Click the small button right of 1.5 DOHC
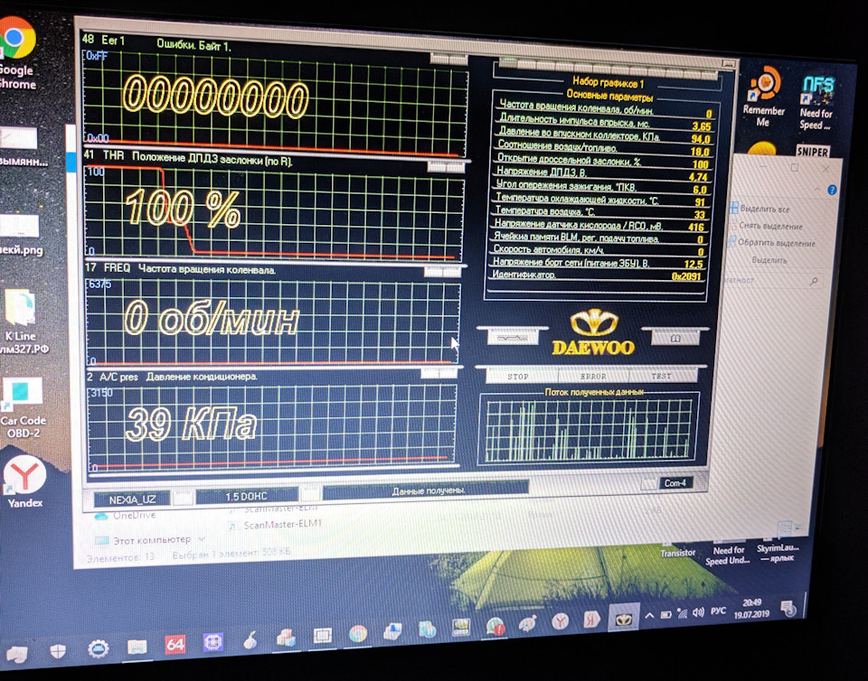This screenshot has height=681, width=868. [309, 494]
